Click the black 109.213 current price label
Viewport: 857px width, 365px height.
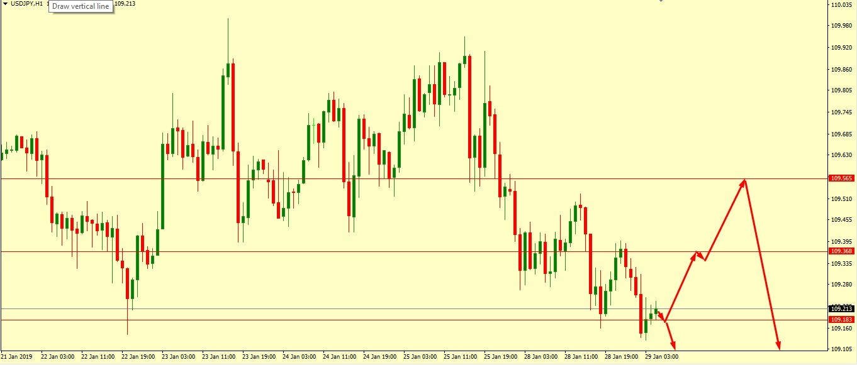coord(842,309)
